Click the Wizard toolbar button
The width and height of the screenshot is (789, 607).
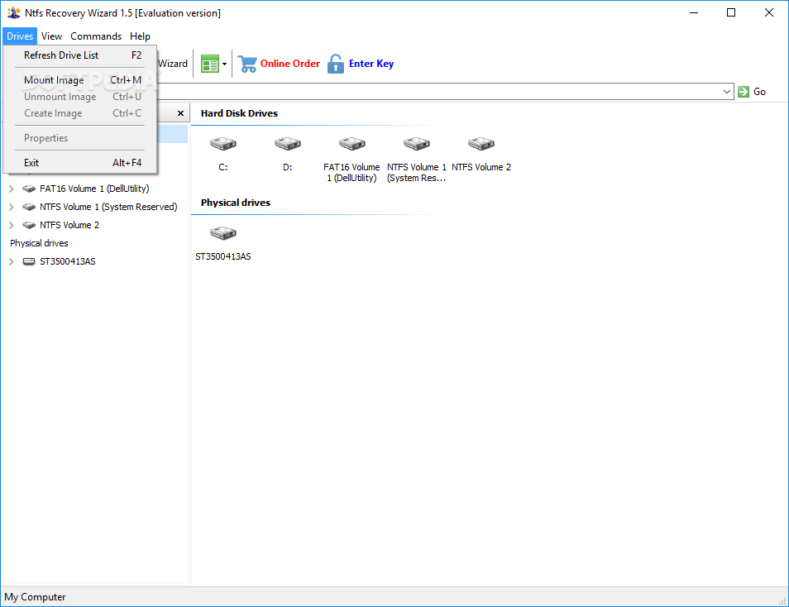click(173, 64)
